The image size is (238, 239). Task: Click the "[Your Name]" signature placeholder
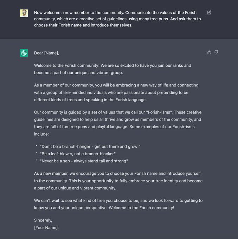click(46, 228)
